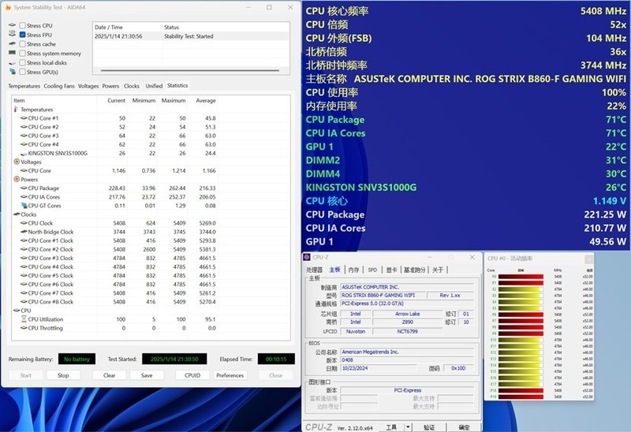Switch to the Unified tab
Screen dimensions: 631x432
[x=154, y=86]
